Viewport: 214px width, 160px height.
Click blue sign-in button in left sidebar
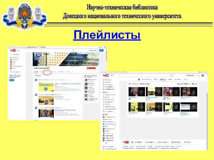12,80
